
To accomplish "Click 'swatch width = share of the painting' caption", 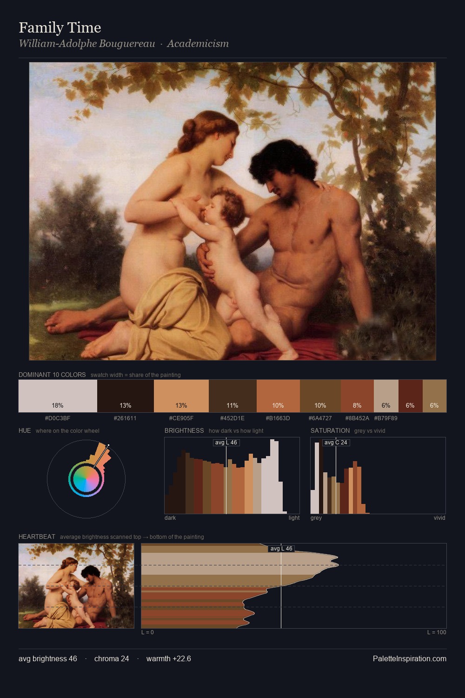I will click(x=136, y=375).
